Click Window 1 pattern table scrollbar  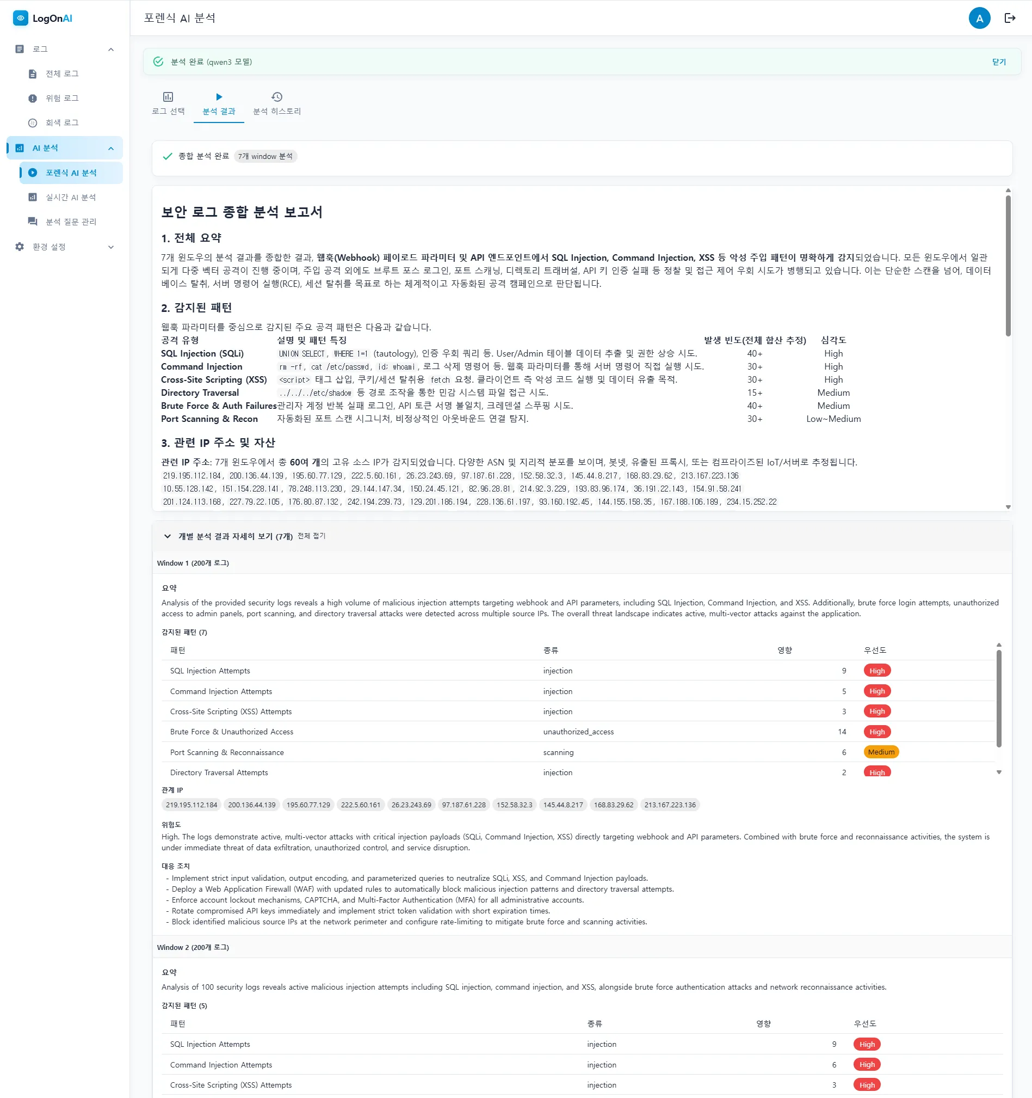point(999,698)
